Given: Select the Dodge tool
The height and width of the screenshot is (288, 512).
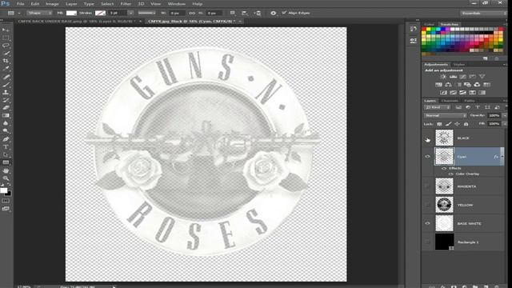Looking at the screenshot, I should coord(6,131).
